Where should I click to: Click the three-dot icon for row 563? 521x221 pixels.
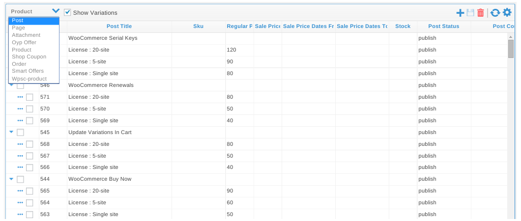coord(20,214)
